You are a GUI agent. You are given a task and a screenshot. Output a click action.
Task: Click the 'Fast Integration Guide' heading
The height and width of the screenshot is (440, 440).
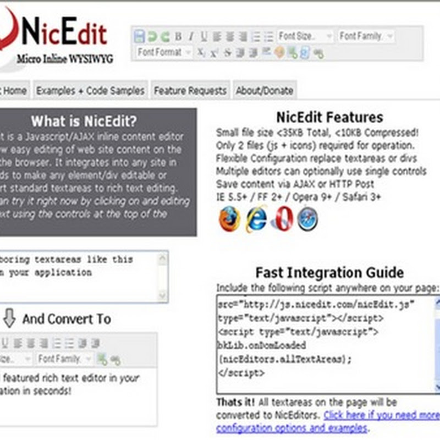point(329,272)
